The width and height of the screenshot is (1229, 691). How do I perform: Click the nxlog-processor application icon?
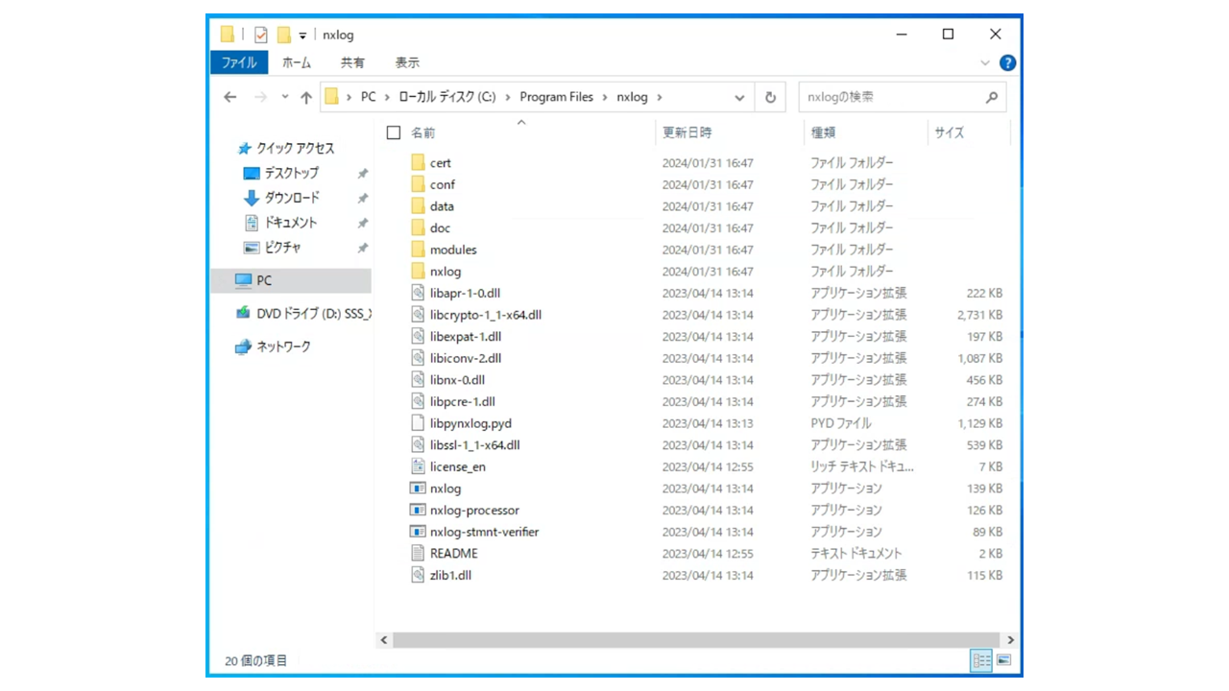click(x=418, y=510)
